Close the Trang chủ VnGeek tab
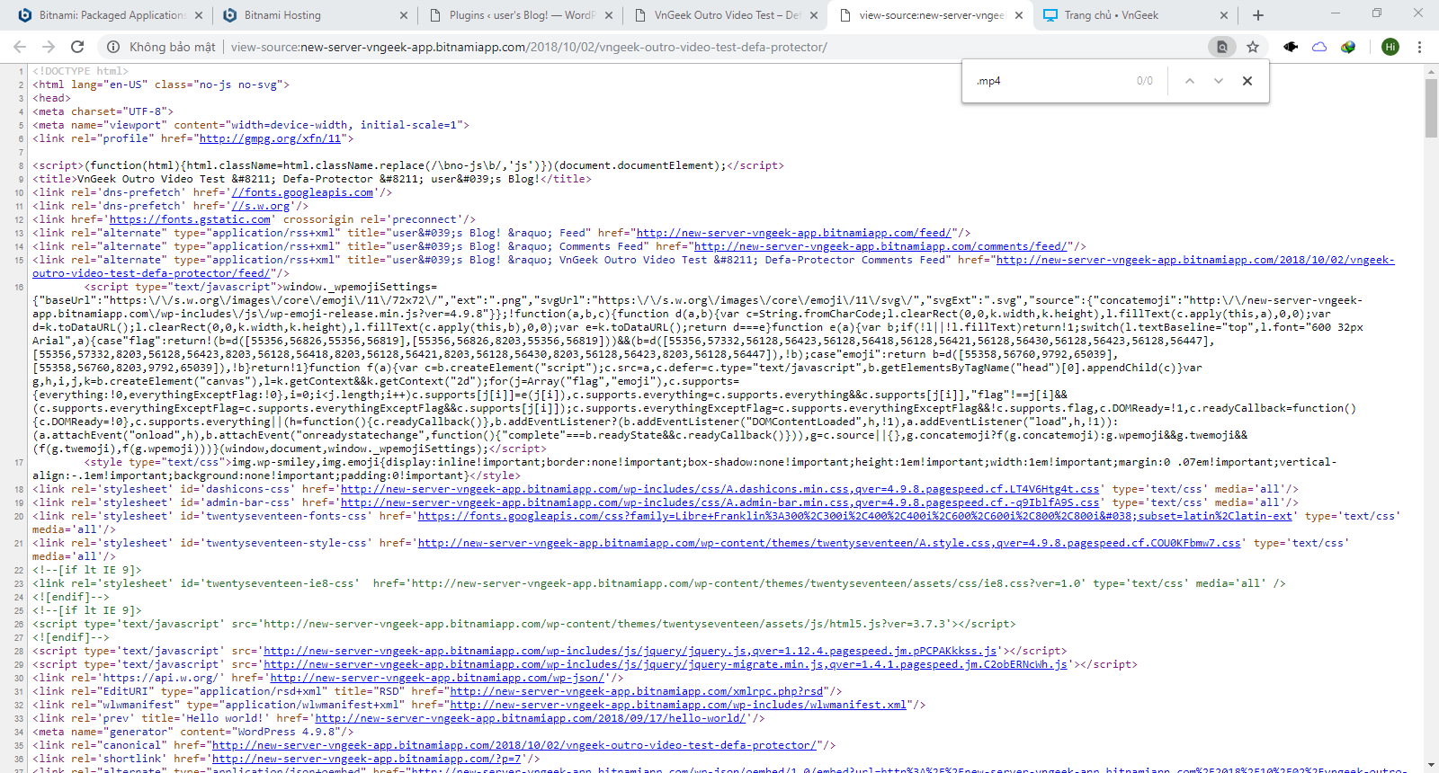The width and height of the screenshot is (1439, 773). [x=1224, y=15]
